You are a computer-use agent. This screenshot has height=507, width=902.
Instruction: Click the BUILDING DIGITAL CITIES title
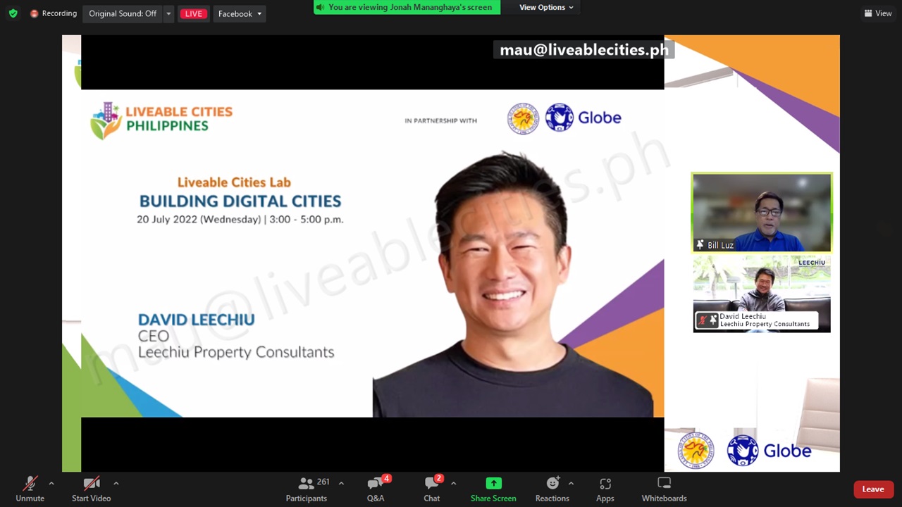coord(240,201)
